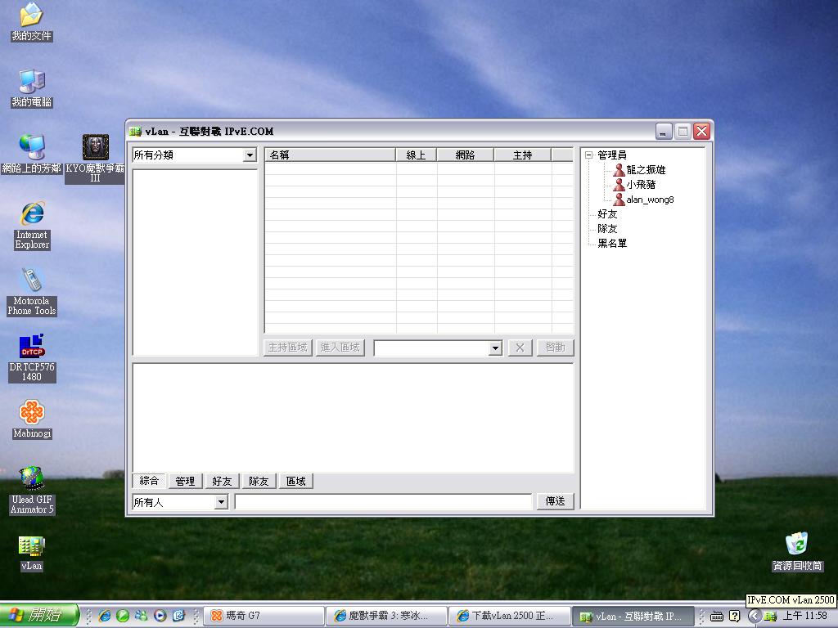Switch to 瑪奇 G7 taskbar window
Viewport: 838px width, 628px height.
264,617
